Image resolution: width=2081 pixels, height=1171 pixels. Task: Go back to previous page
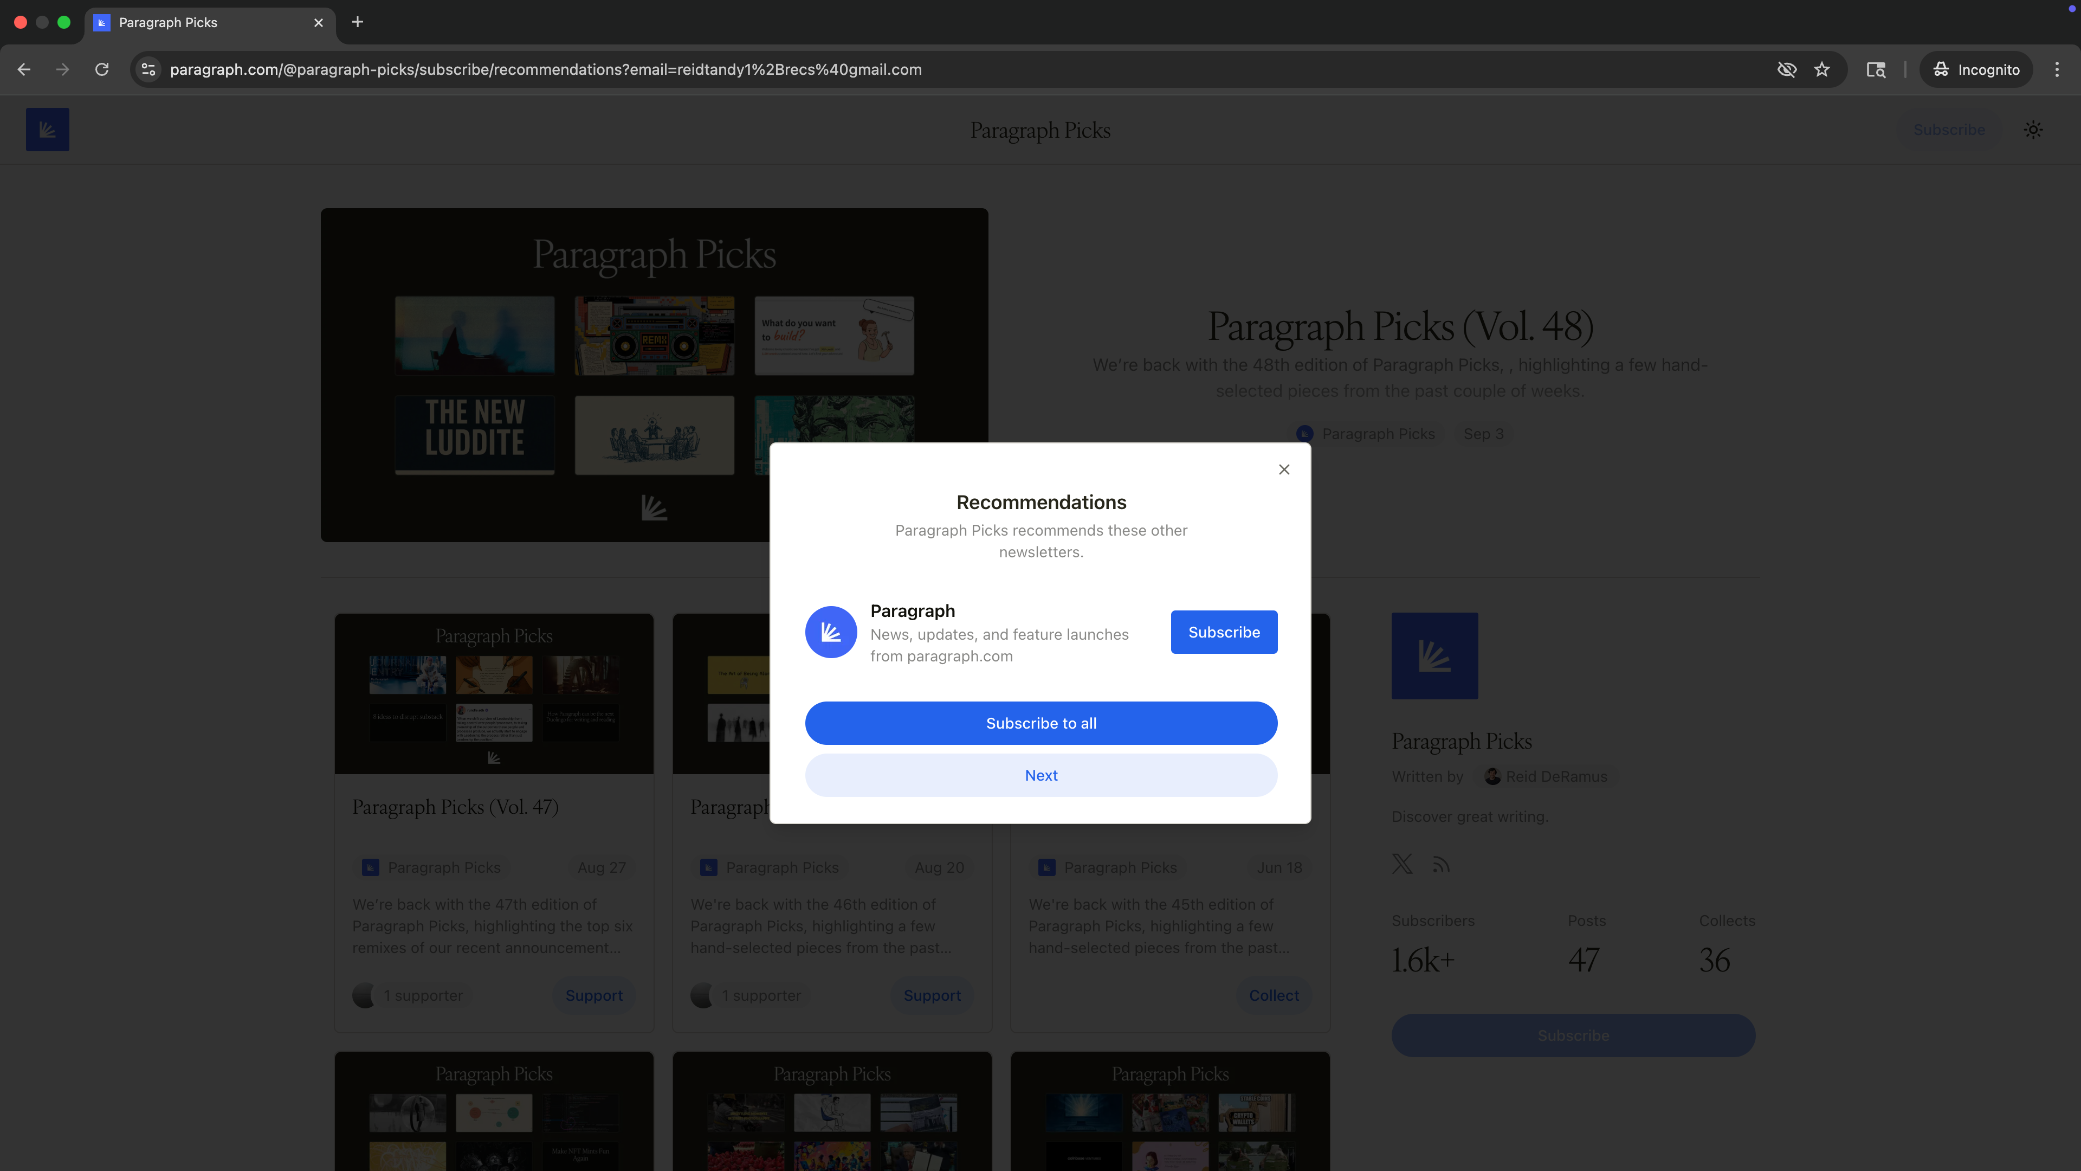24,69
